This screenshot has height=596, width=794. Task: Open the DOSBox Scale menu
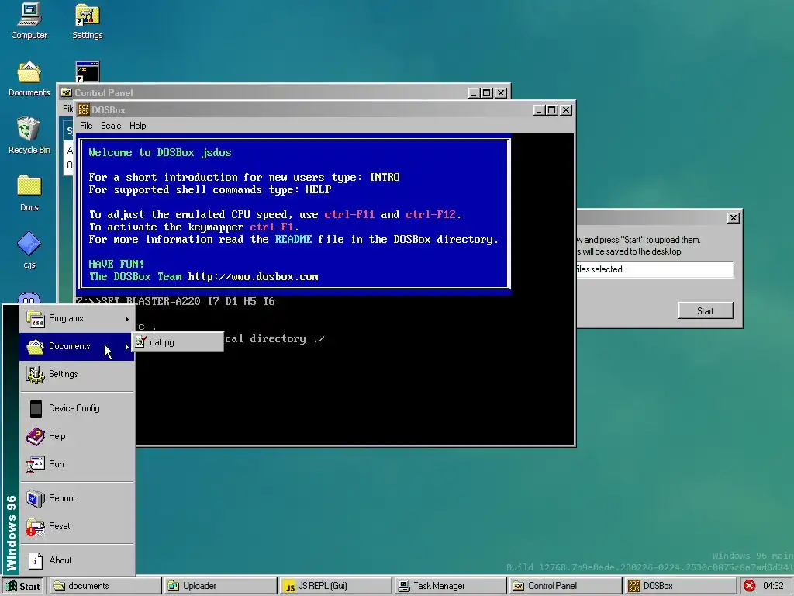click(111, 126)
